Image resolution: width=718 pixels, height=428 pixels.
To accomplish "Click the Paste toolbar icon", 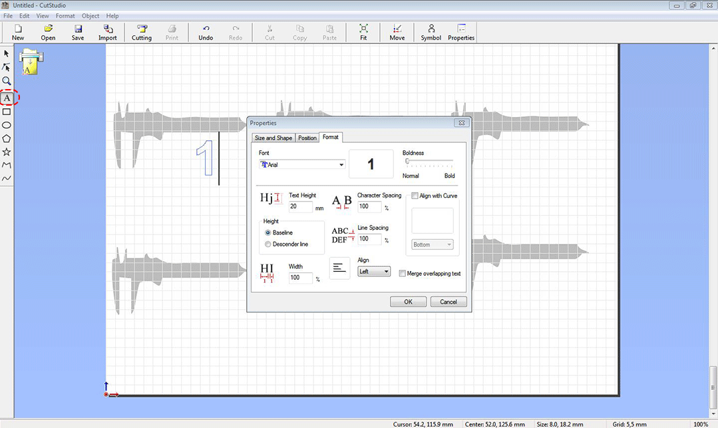I will tap(329, 33).
